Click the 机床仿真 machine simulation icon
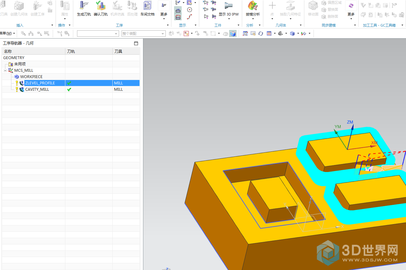This screenshot has height=270, width=406. click(x=117, y=6)
